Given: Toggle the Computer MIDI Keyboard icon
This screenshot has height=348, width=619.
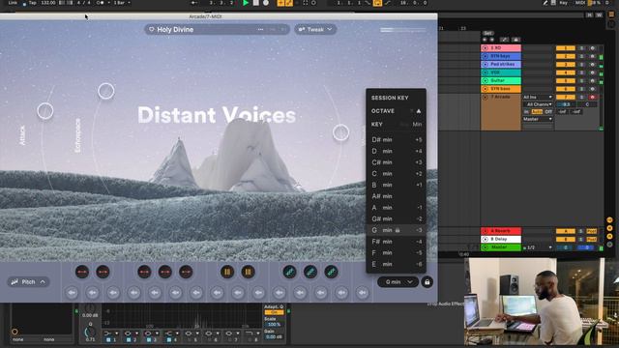Looking at the screenshot, I should click(553, 3).
